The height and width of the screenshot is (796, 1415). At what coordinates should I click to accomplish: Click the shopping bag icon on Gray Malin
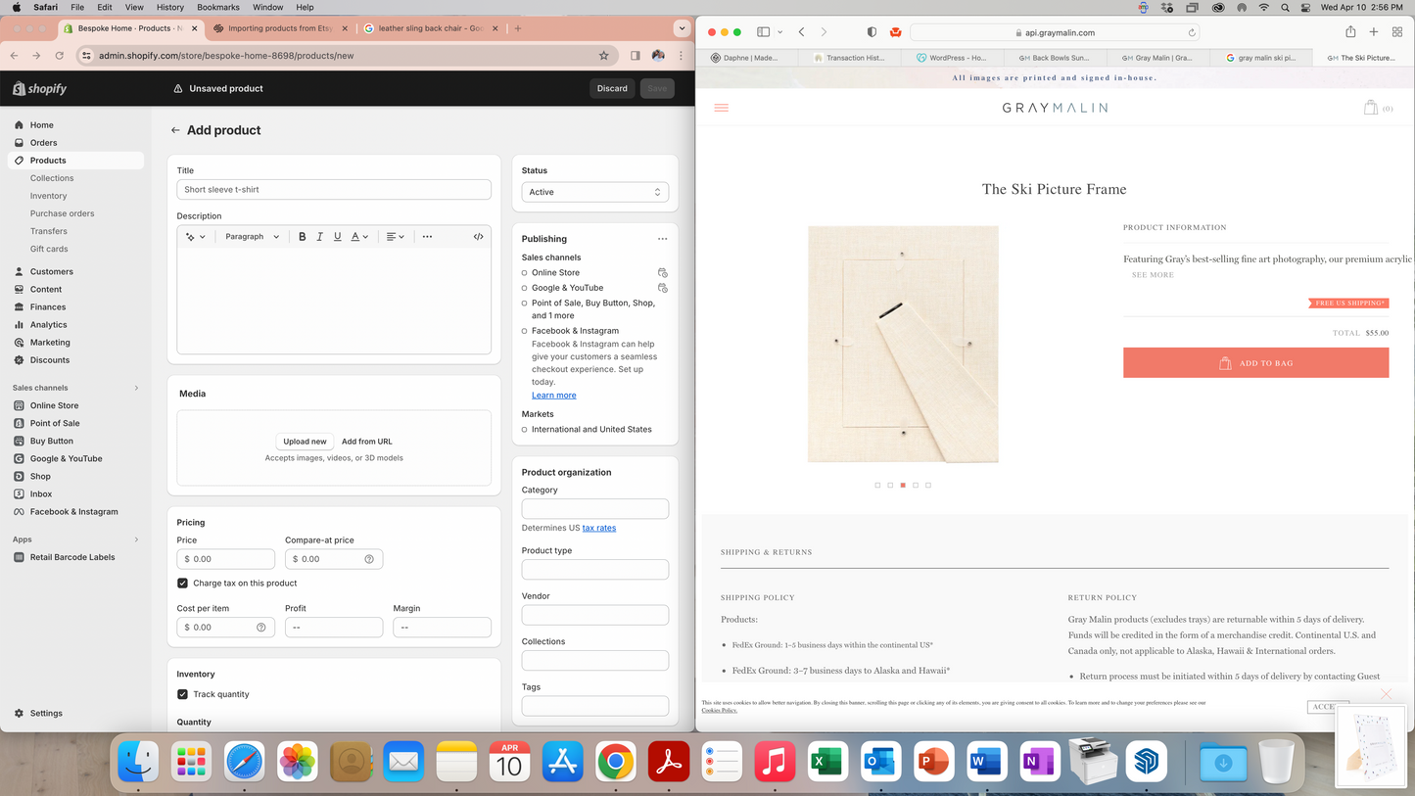pos(1371,108)
